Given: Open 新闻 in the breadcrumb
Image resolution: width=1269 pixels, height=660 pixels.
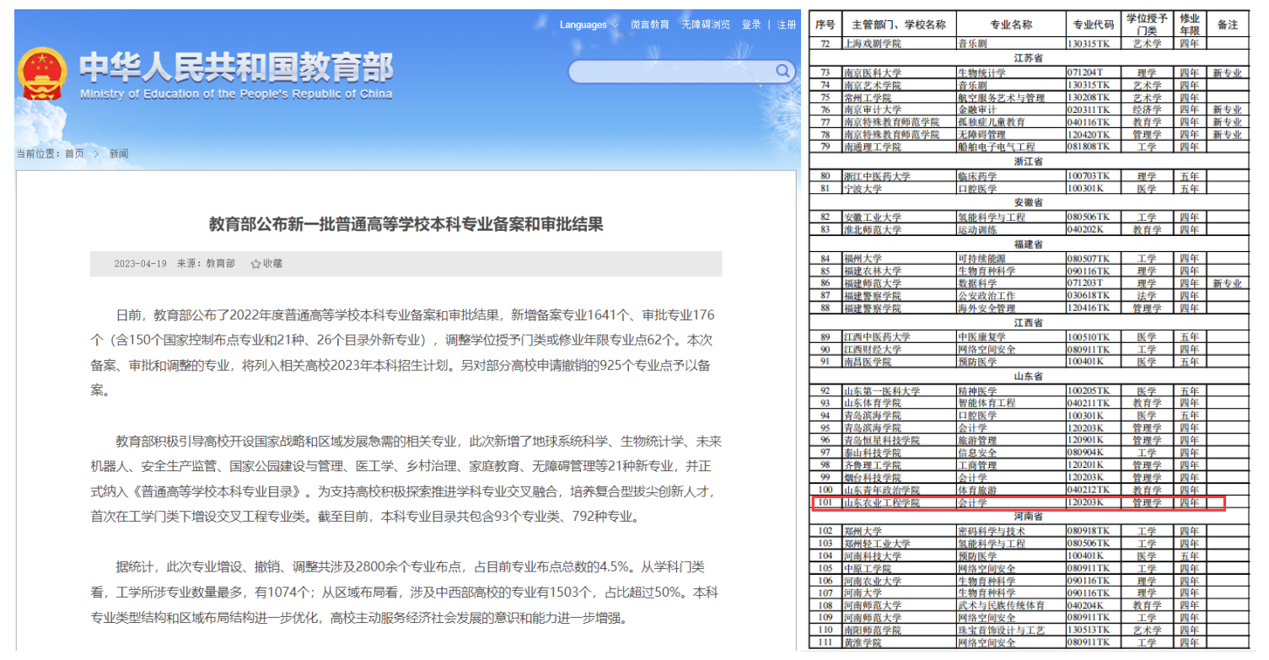Looking at the screenshot, I should pos(119,154).
